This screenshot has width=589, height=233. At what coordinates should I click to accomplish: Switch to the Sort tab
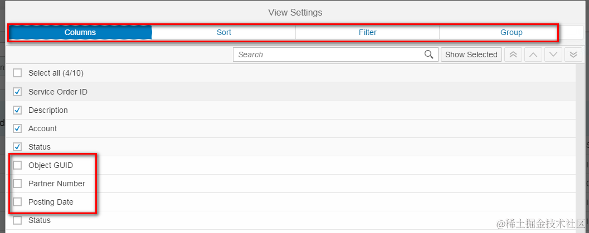point(224,32)
